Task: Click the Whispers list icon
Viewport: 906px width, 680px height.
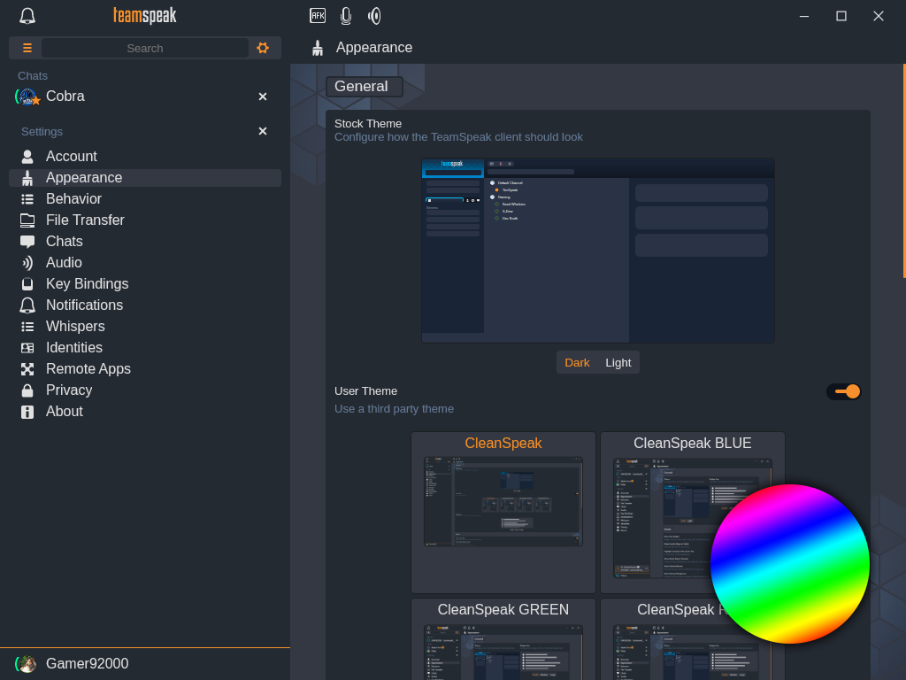Action: tap(27, 327)
